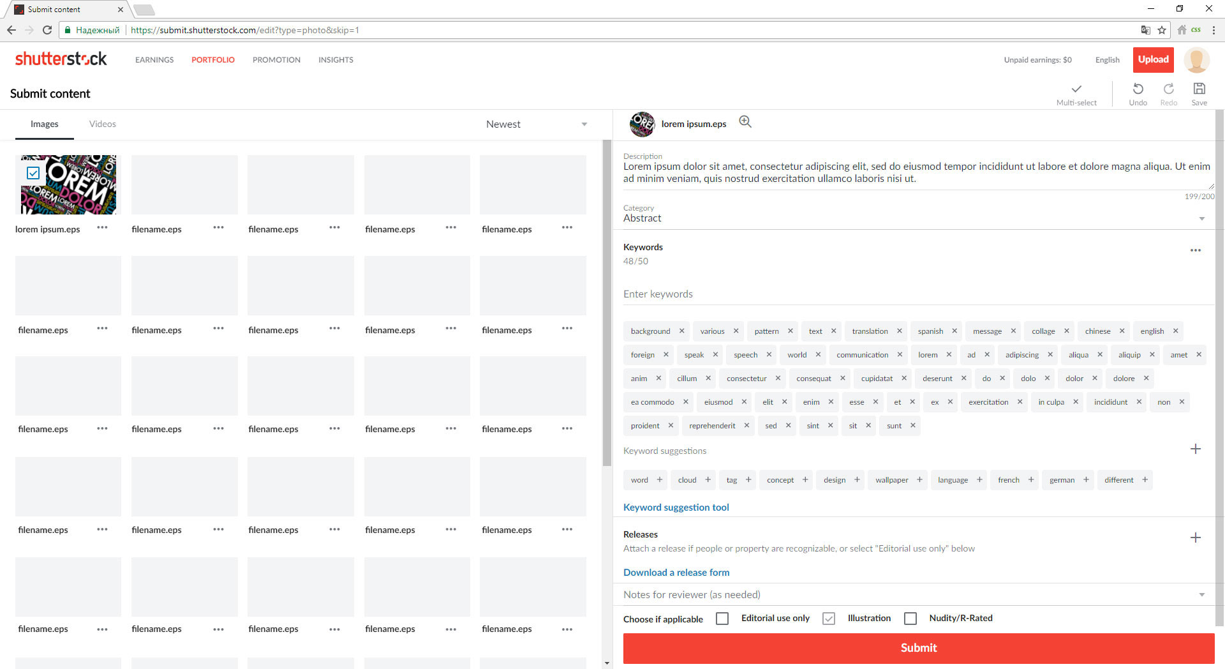
Task: Select the lorem ipsum.eps image thumbnail
Action: (68, 184)
